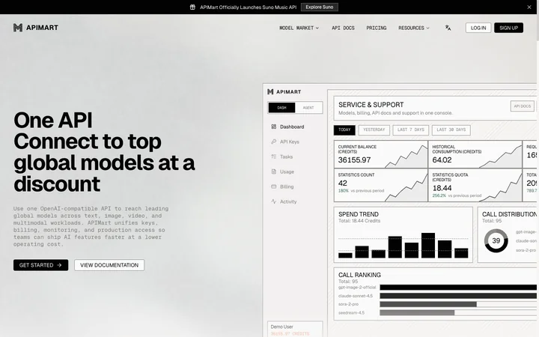This screenshot has width=539, height=337.
Task: Select the Last 7 Days tab
Action: [411, 130]
